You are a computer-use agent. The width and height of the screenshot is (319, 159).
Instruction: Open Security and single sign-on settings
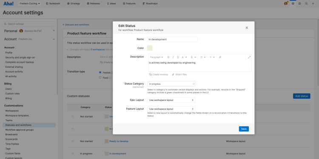[20, 57]
